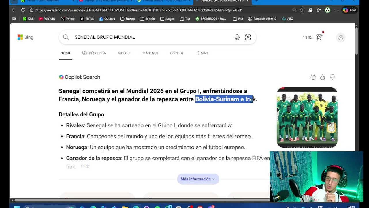Viewport: 369px width, 208px height.
Task: Click the bold word Rivales
Action: (75, 125)
